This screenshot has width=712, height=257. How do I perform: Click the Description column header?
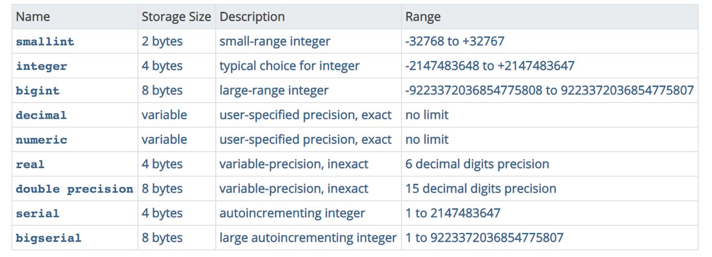pos(252,17)
